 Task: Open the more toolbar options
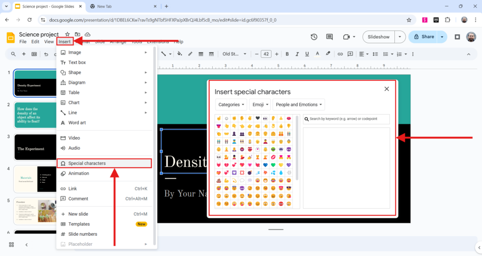coord(413,54)
